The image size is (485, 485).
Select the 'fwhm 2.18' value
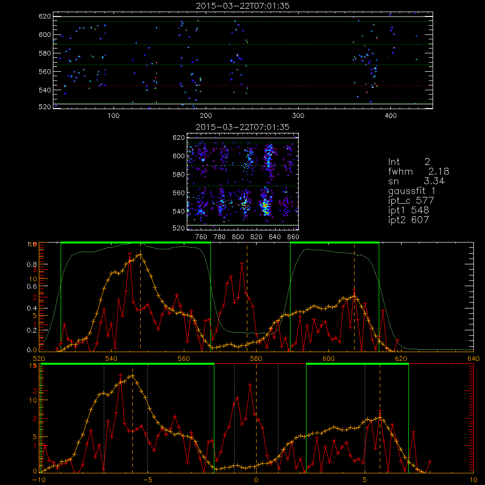419,171
